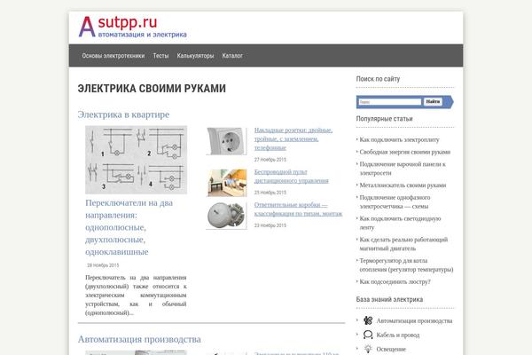Viewport: 532px width, 355px height.
Task: Open the Переключатели на два направления article
Action: (129, 227)
